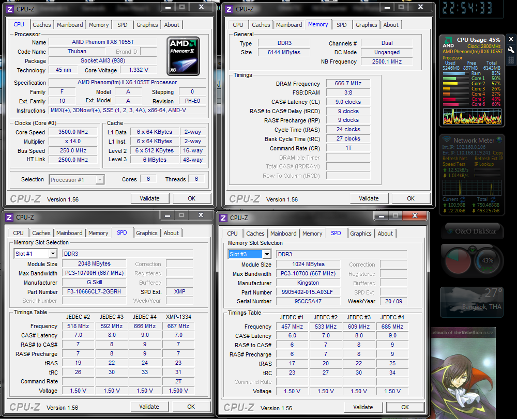Image resolution: width=517 pixels, height=419 pixels.
Task: Close the CPU Usage gadget with its X
Action: [x=511, y=39]
